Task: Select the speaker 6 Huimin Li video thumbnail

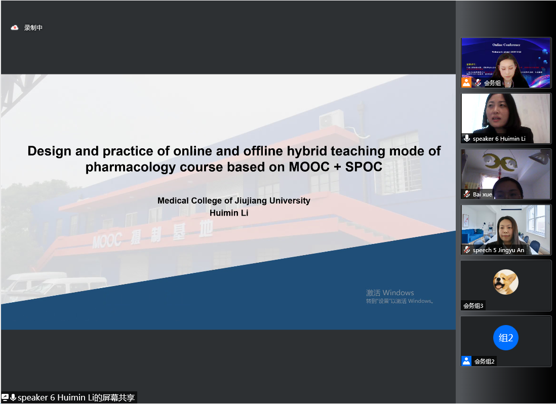Action: tap(506, 118)
